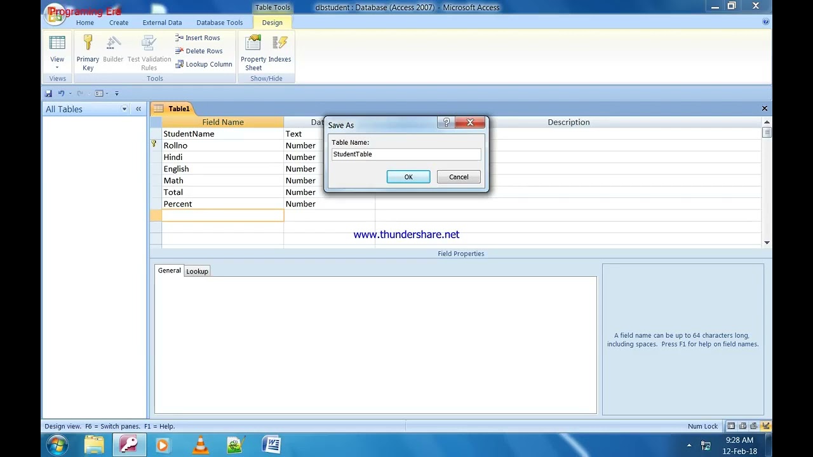813x457 pixels.
Task: Select the Math field name cell
Action: [223, 180]
